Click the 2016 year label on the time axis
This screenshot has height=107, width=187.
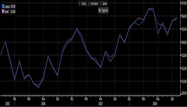tap(43, 103)
